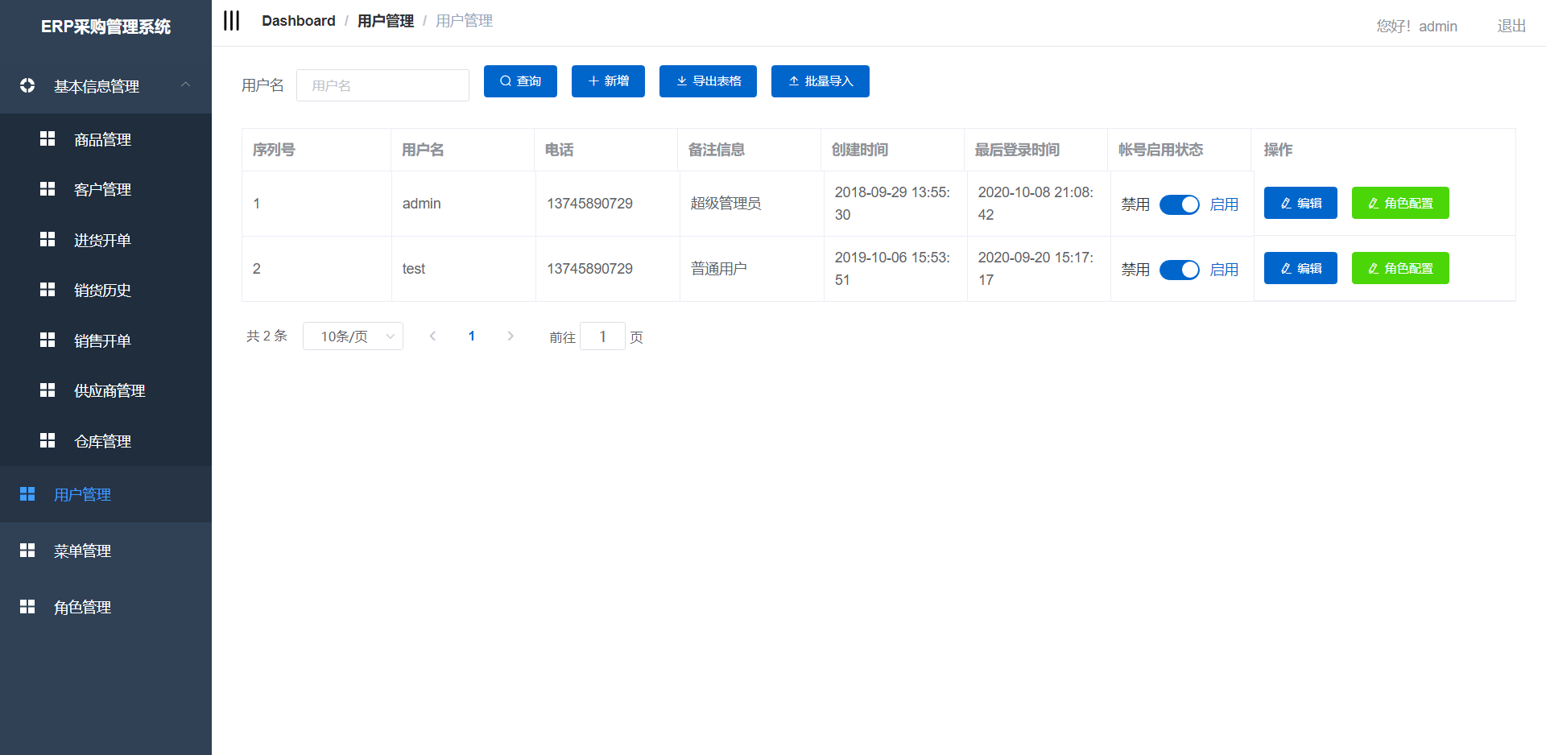Open 仓库管理 menu item
This screenshot has width=1546, height=755.
tap(105, 441)
